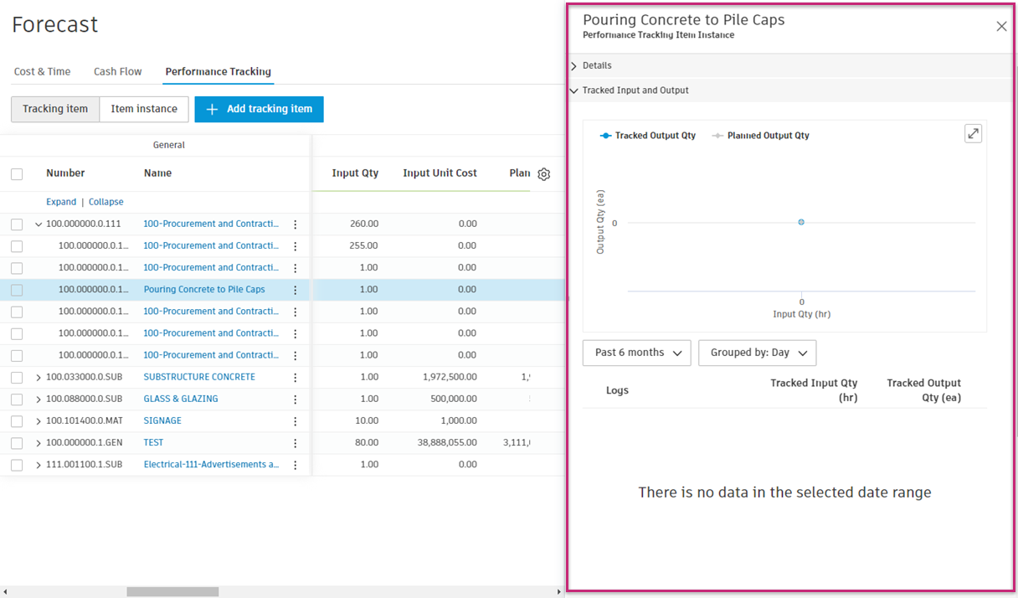
Task: Open the column settings gear icon
Action: pyautogui.click(x=543, y=174)
